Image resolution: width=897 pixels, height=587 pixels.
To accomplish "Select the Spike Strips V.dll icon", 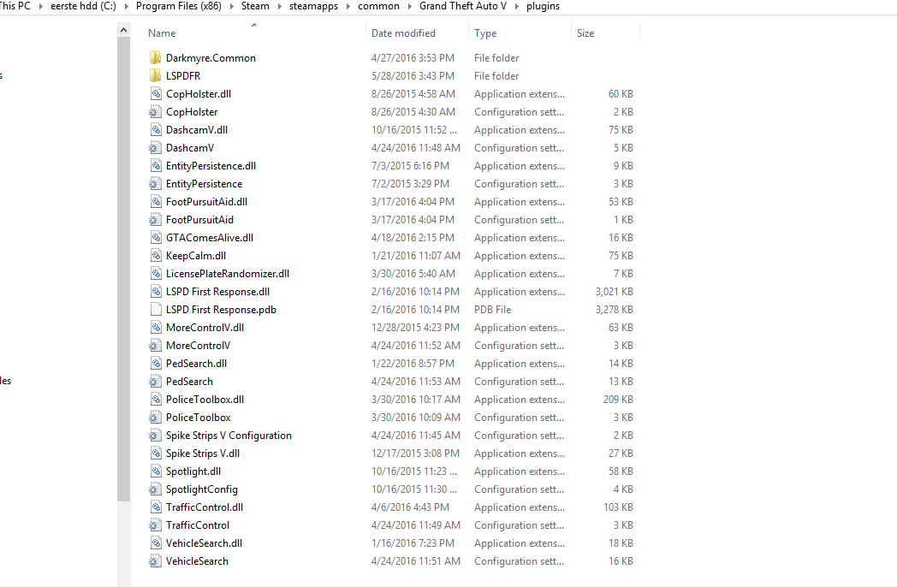I will [155, 454].
